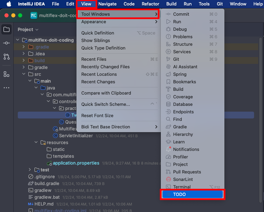Open Project entry in Tool Windows submenu

tap(192, 165)
